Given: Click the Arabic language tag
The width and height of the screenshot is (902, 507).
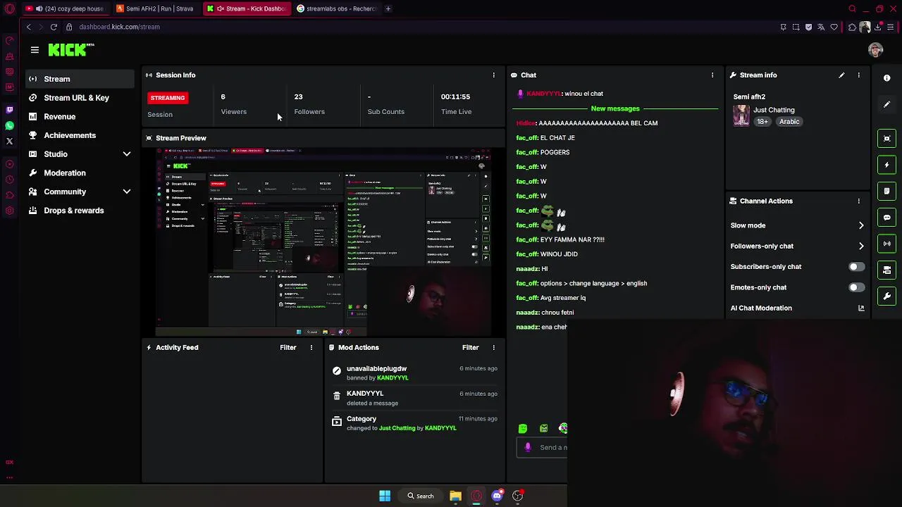Looking at the screenshot, I should pos(789,122).
